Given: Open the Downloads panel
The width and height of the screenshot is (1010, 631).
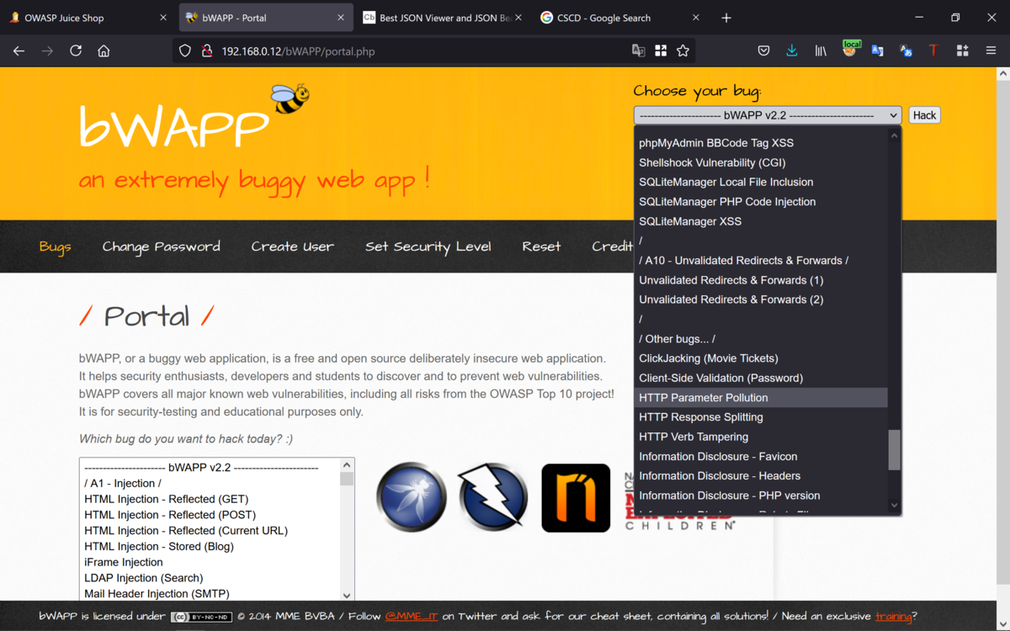Looking at the screenshot, I should [x=791, y=50].
